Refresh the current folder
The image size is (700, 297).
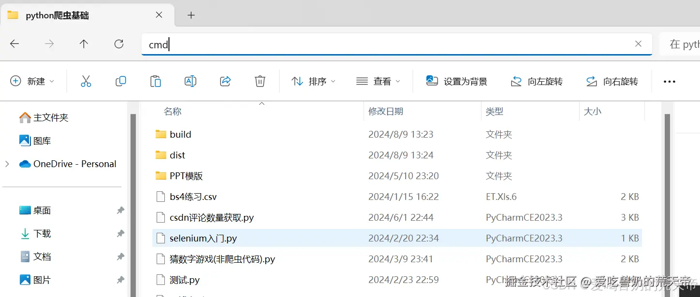coord(118,43)
